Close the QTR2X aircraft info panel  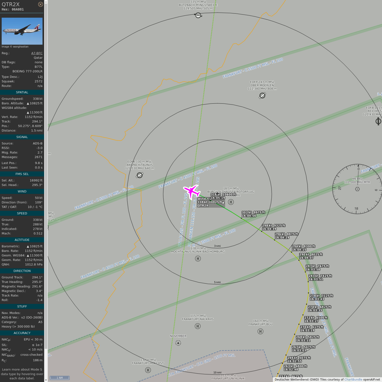40,4
